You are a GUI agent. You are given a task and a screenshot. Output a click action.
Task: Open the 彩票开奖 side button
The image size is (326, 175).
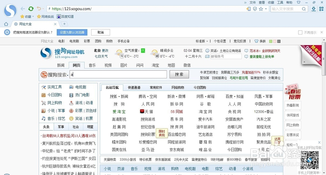coord(293,135)
